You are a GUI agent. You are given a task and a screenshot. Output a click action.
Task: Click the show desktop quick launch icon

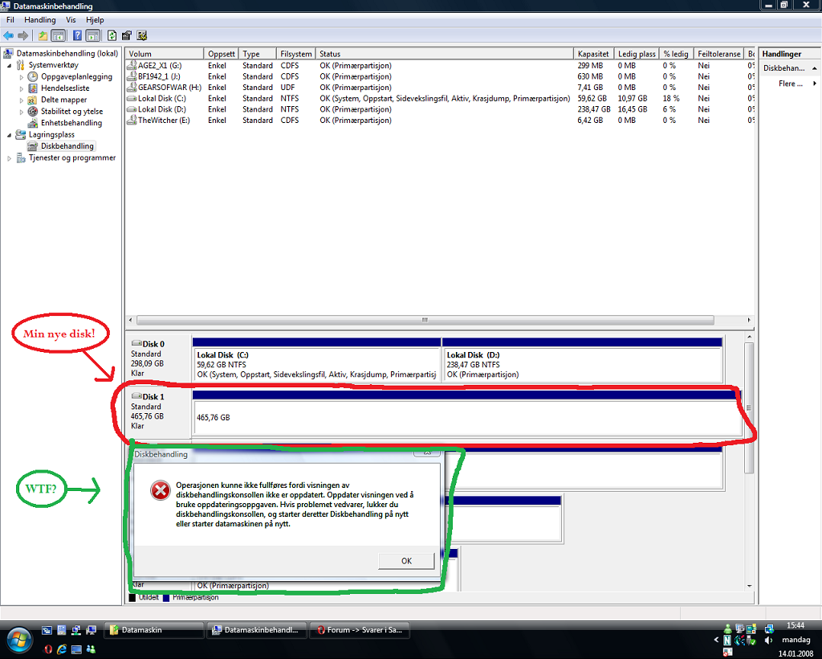(x=76, y=649)
